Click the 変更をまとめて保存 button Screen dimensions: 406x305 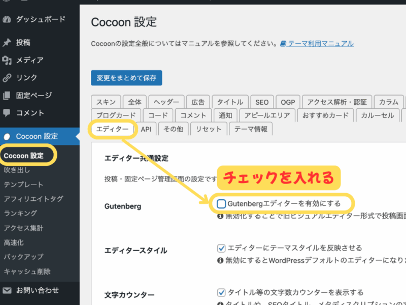(126, 78)
